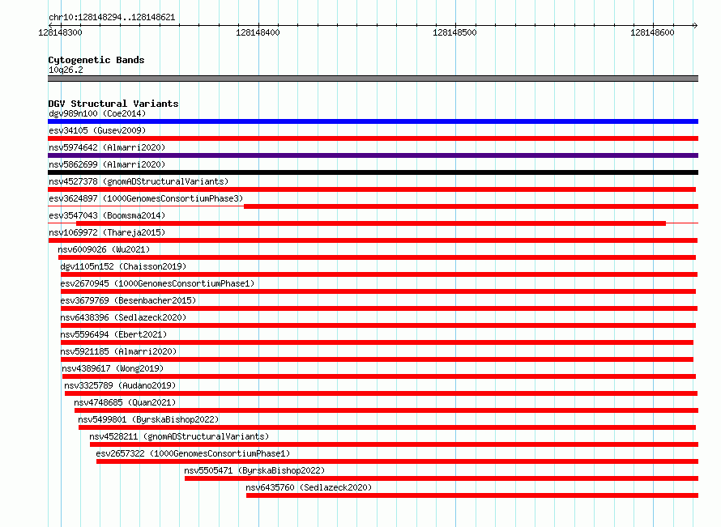The width and height of the screenshot is (721, 527).
Task: Select nsv4528211 (gnomADStructuralVariants) label
Action: [x=179, y=436]
